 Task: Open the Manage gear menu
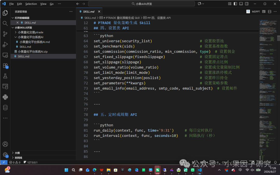pos(5,155)
